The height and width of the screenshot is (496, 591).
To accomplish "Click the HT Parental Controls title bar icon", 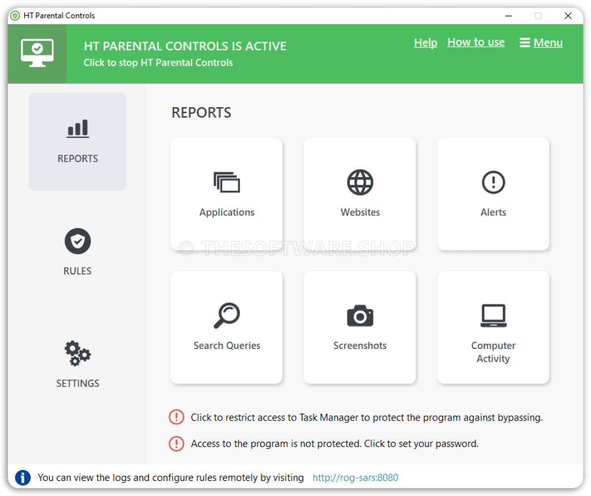I will click(x=15, y=16).
